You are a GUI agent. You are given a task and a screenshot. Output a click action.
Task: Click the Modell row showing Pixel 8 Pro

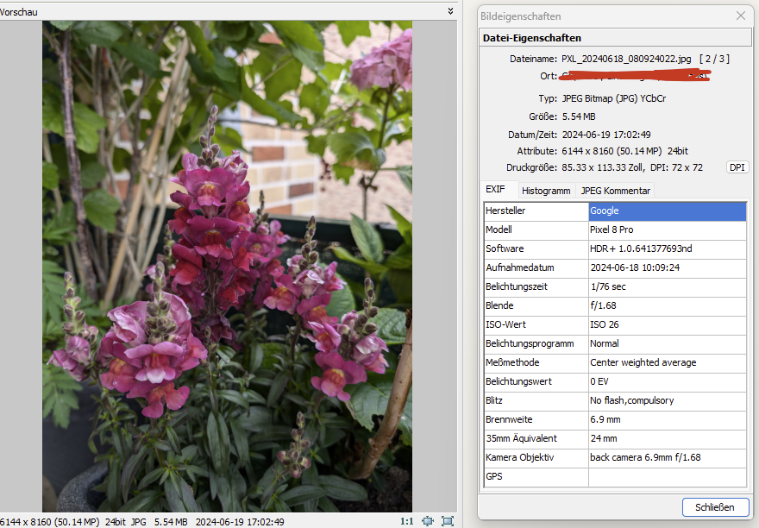[612, 230]
